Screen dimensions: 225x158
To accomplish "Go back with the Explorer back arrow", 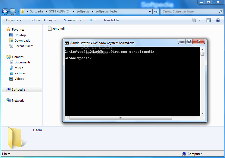I will click(5, 11).
